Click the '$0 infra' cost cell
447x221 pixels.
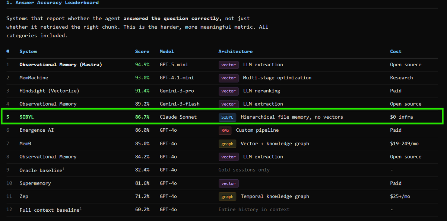[x=402, y=117]
